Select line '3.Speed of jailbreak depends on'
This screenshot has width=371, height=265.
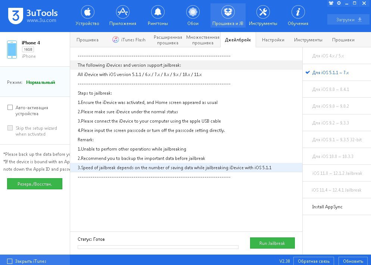[x=186, y=167]
